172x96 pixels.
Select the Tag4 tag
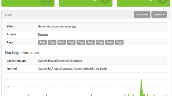(x=90, y=42)
